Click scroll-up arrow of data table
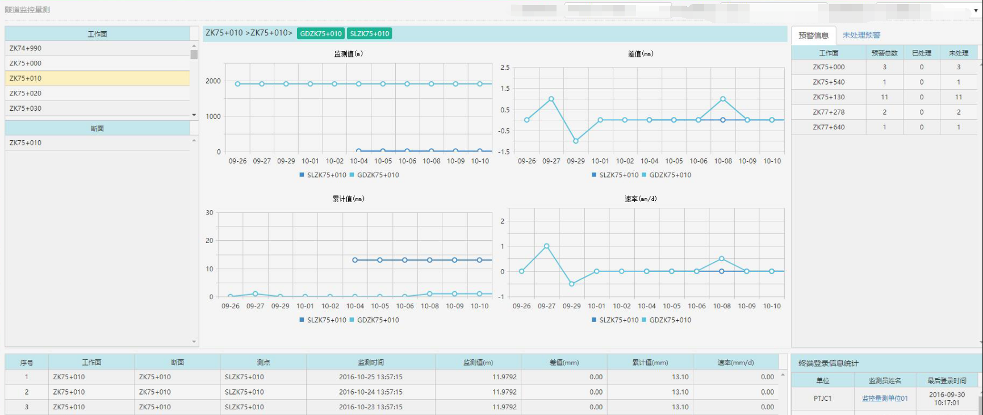This screenshot has width=983, height=415. click(783, 375)
